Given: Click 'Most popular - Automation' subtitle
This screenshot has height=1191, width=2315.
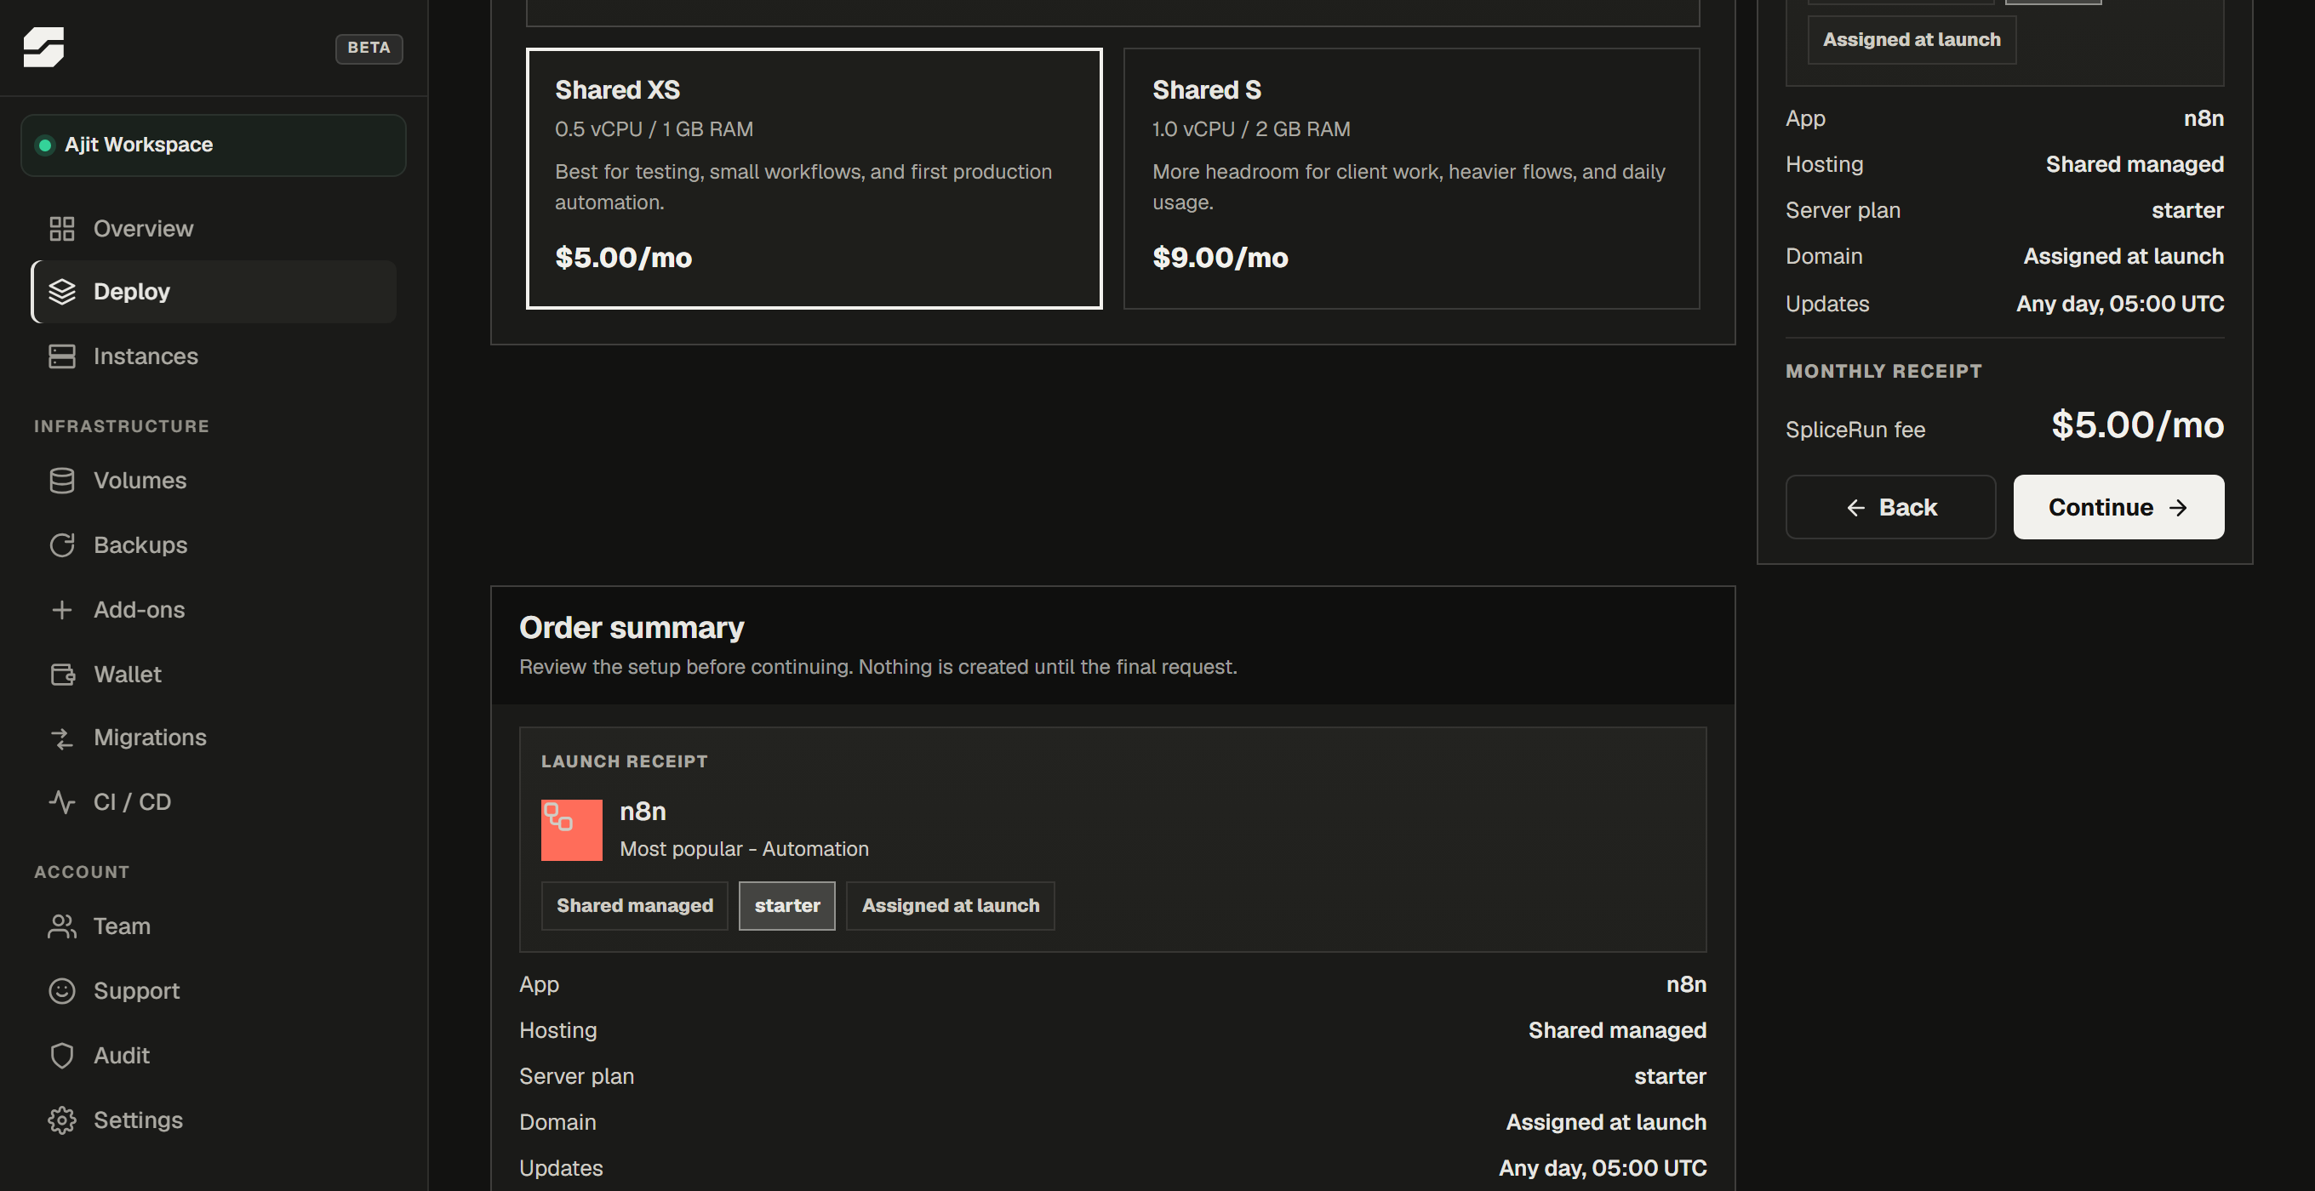Looking at the screenshot, I should pyautogui.click(x=743, y=849).
